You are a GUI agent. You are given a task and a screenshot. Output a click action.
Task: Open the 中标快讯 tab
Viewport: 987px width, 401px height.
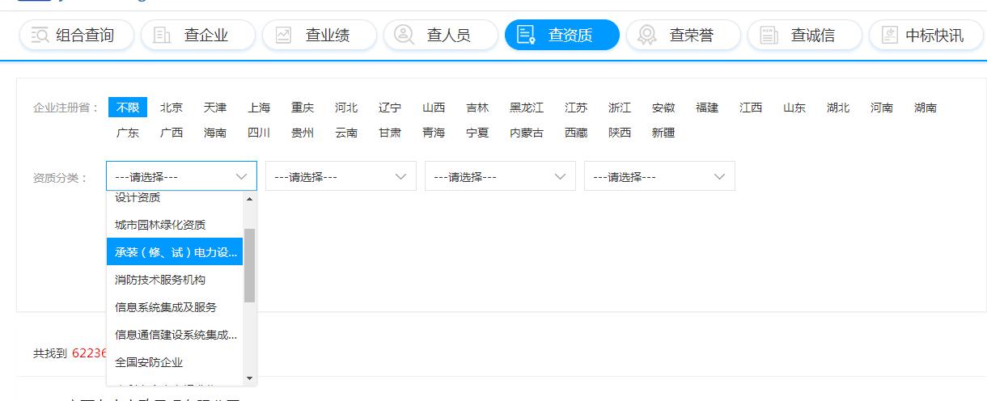pyautogui.click(x=926, y=35)
